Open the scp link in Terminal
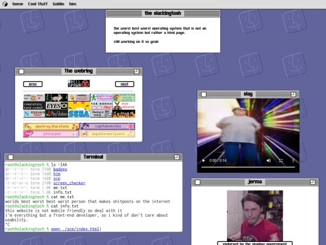Screen dimensions: 326x245 [57, 178]
